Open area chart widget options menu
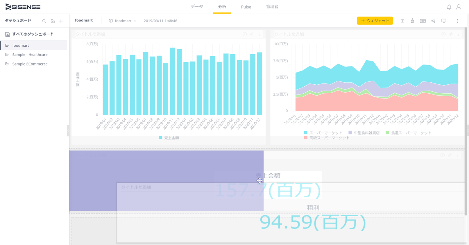Viewport: 469px width, 245px height. 459,34
